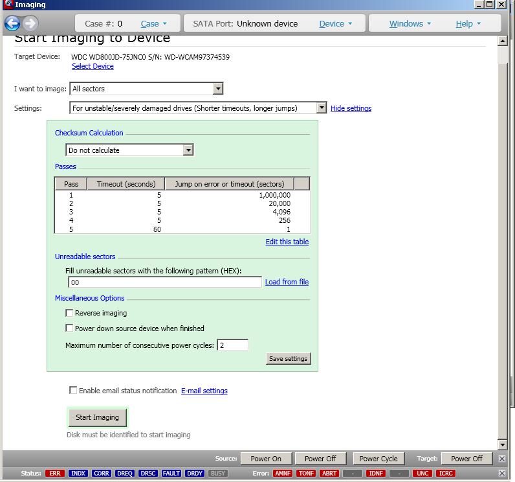This screenshot has height=482, width=515.
Task: Click the maximum power cycles input field
Action: [x=232, y=345]
